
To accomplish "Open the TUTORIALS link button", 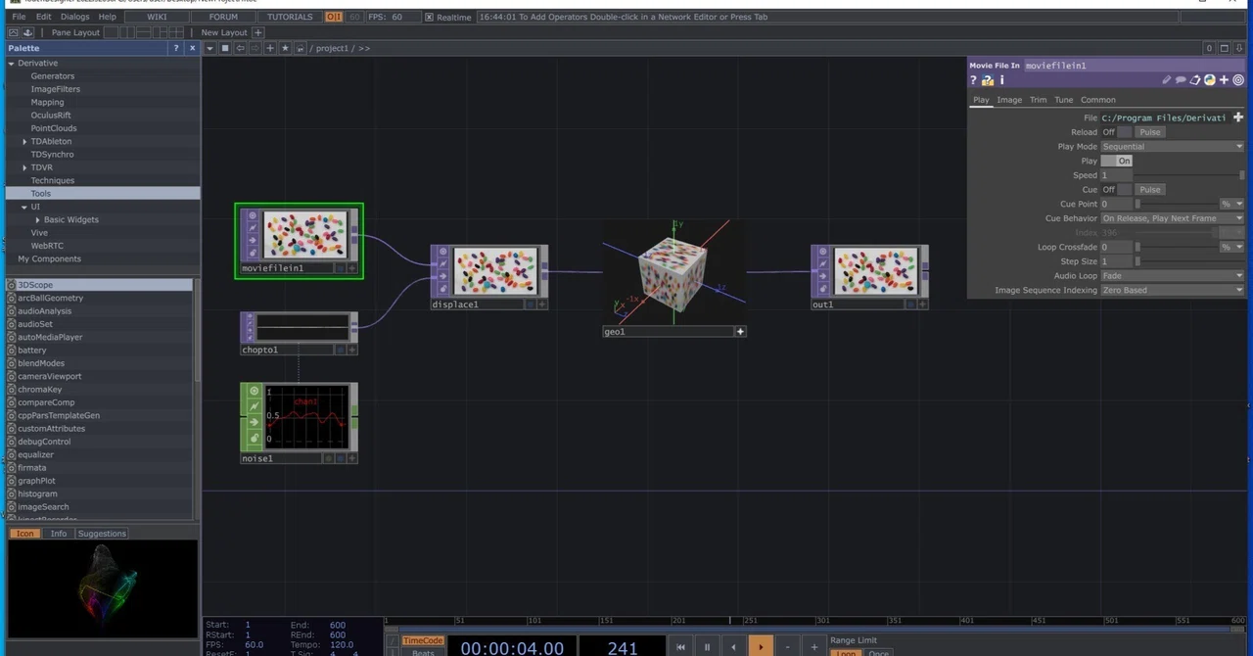I will click(291, 18).
